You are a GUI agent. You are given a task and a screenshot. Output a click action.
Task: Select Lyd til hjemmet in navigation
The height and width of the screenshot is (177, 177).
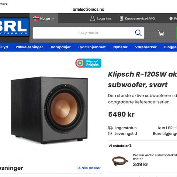pyautogui.click(x=92, y=47)
